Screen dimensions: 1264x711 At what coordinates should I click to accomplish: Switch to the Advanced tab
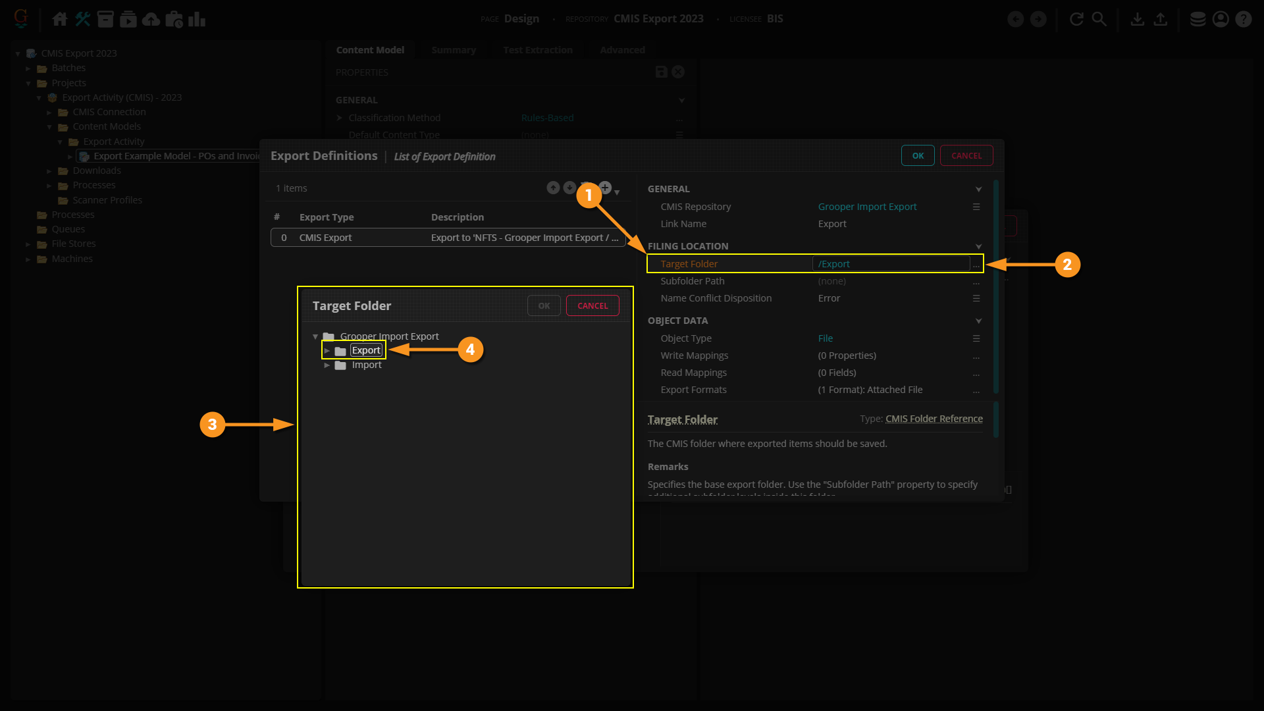point(622,50)
